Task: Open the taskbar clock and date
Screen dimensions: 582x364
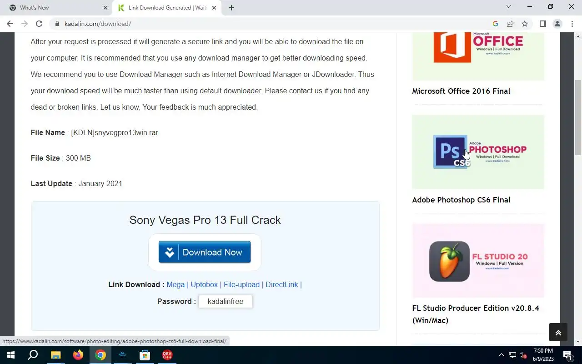Action: click(543, 355)
